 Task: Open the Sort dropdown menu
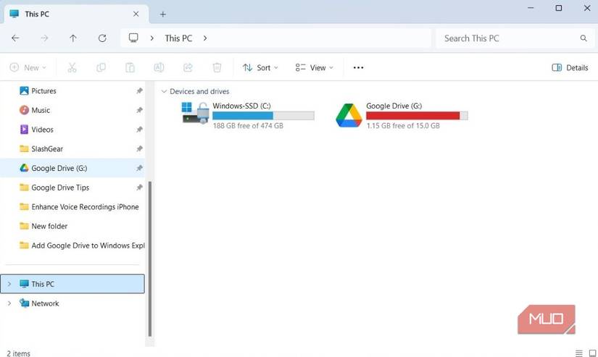(x=260, y=67)
